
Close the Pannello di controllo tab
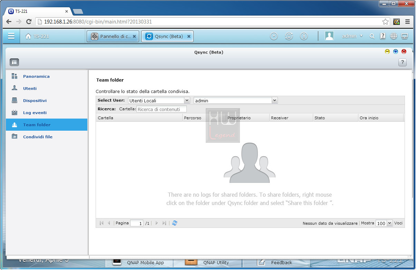[x=134, y=36]
